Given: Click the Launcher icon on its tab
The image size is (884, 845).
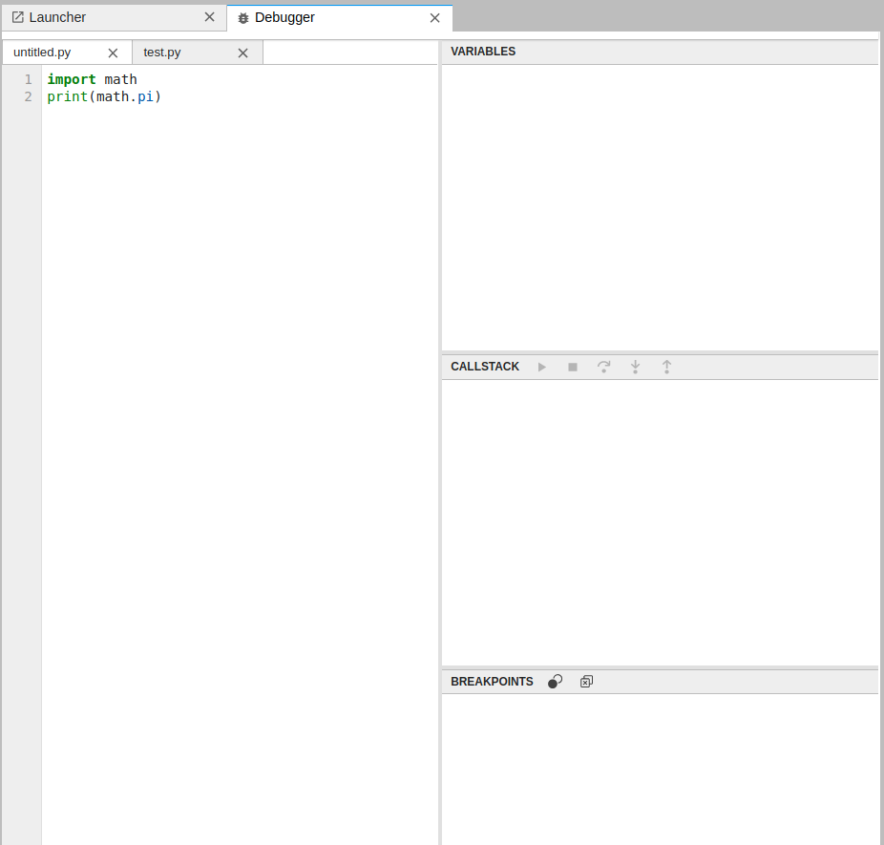Looking at the screenshot, I should coord(17,16).
